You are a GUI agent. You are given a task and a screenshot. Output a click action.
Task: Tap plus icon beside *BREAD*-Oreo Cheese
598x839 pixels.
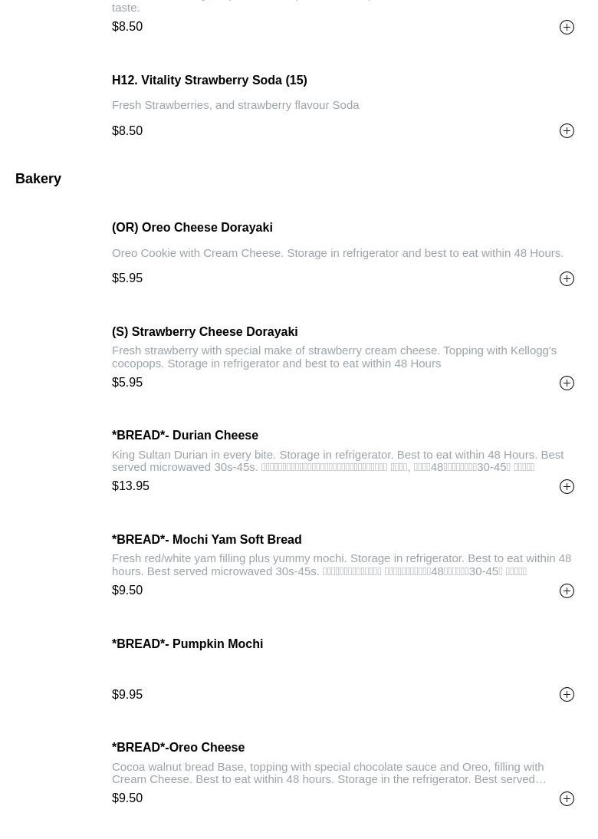tap(567, 799)
